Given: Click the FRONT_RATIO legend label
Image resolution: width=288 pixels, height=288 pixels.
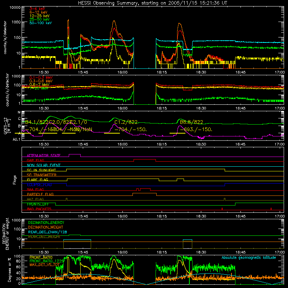Looking at the screenshot, I should coord(41,258).
